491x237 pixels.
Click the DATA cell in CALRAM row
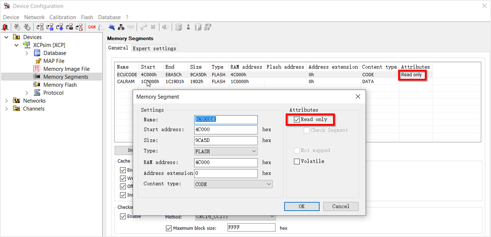tap(368, 82)
